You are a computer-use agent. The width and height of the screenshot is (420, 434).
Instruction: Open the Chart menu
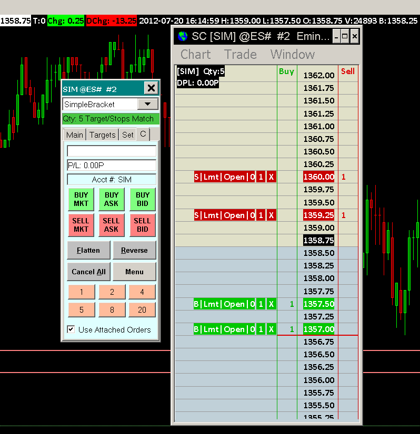pos(195,54)
